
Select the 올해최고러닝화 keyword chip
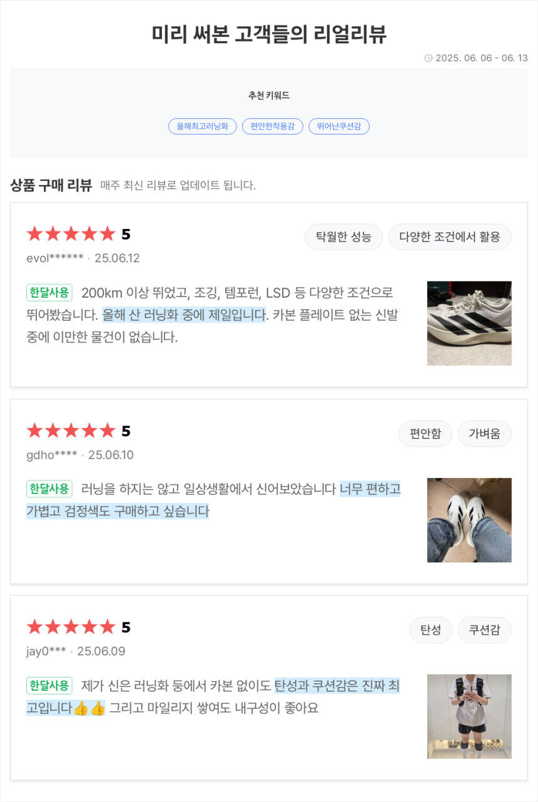pyautogui.click(x=202, y=126)
